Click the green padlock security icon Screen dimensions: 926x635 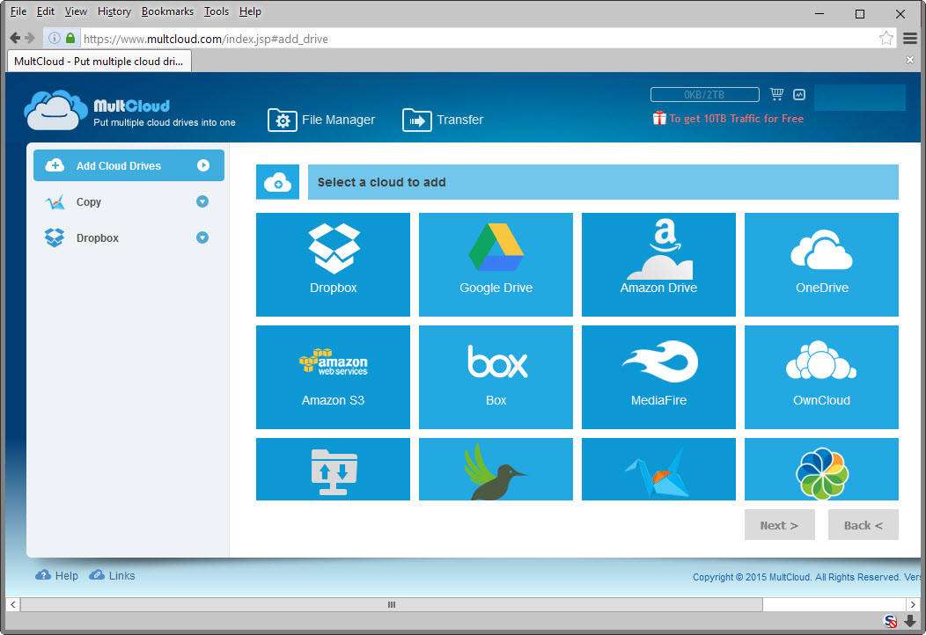(70, 39)
